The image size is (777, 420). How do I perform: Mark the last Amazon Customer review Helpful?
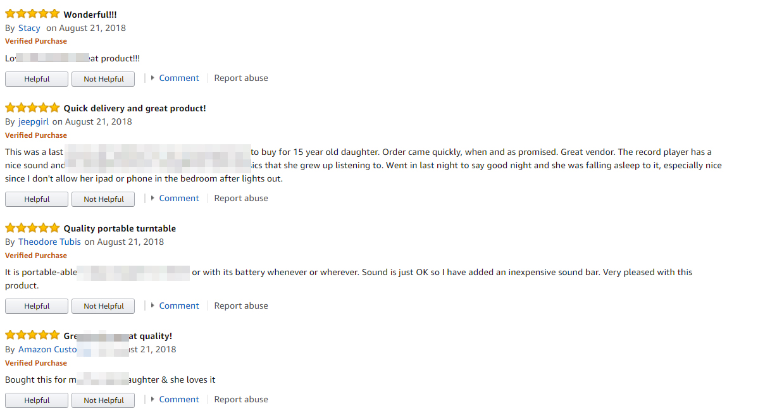pos(37,400)
